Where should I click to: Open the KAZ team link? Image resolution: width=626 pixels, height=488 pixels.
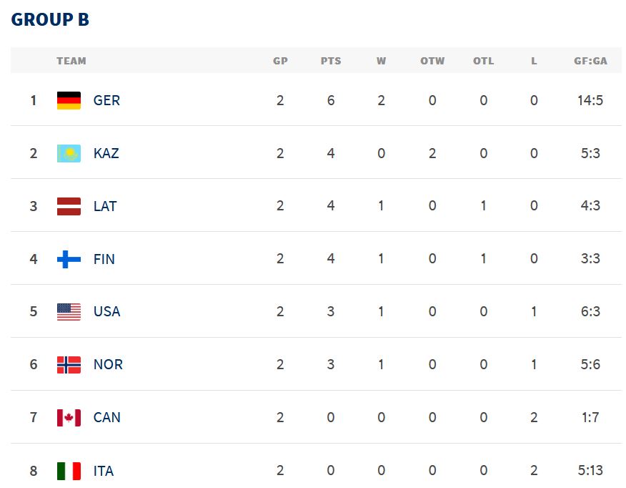pos(106,154)
